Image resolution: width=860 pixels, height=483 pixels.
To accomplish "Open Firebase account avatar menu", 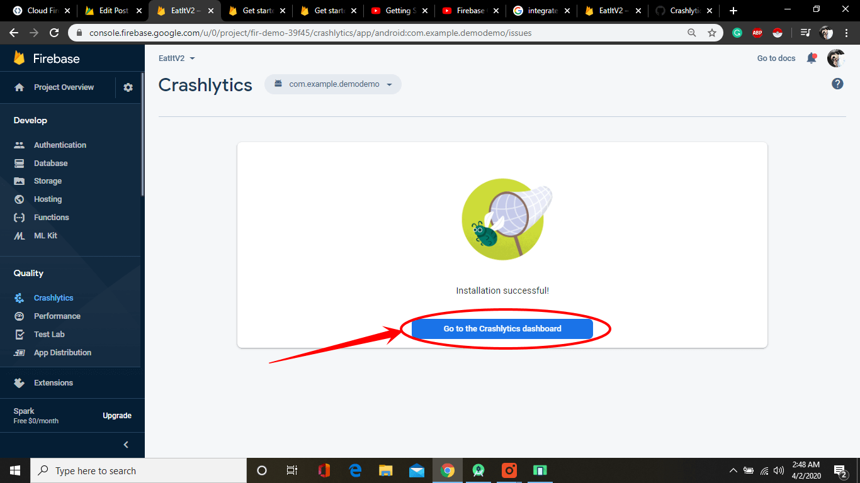I will [x=836, y=58].
